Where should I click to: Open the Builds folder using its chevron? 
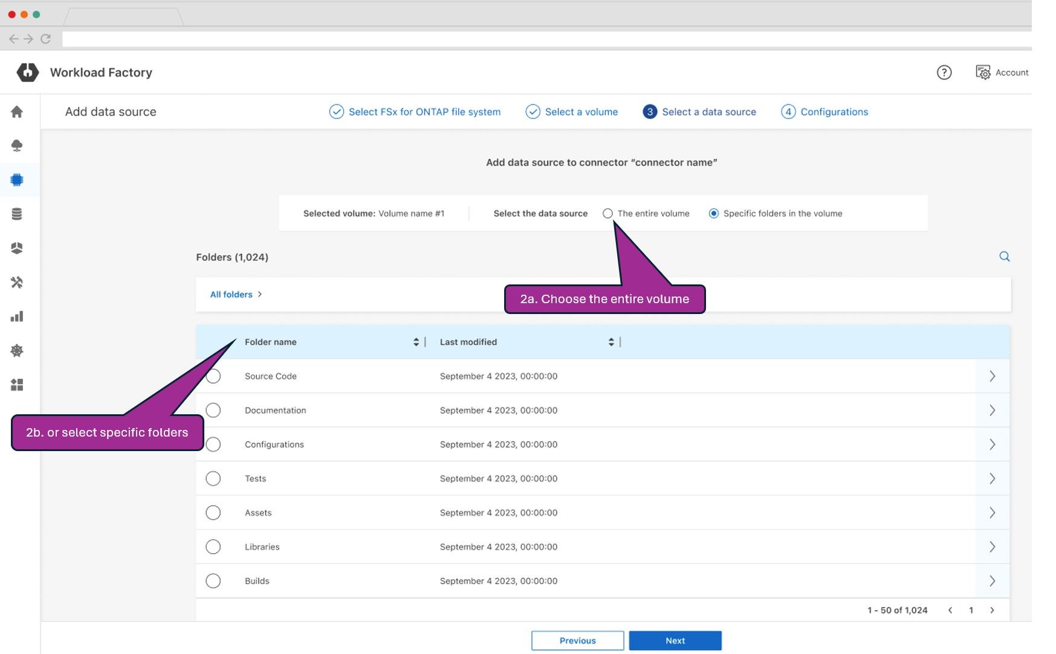click(x=992, y=581)
